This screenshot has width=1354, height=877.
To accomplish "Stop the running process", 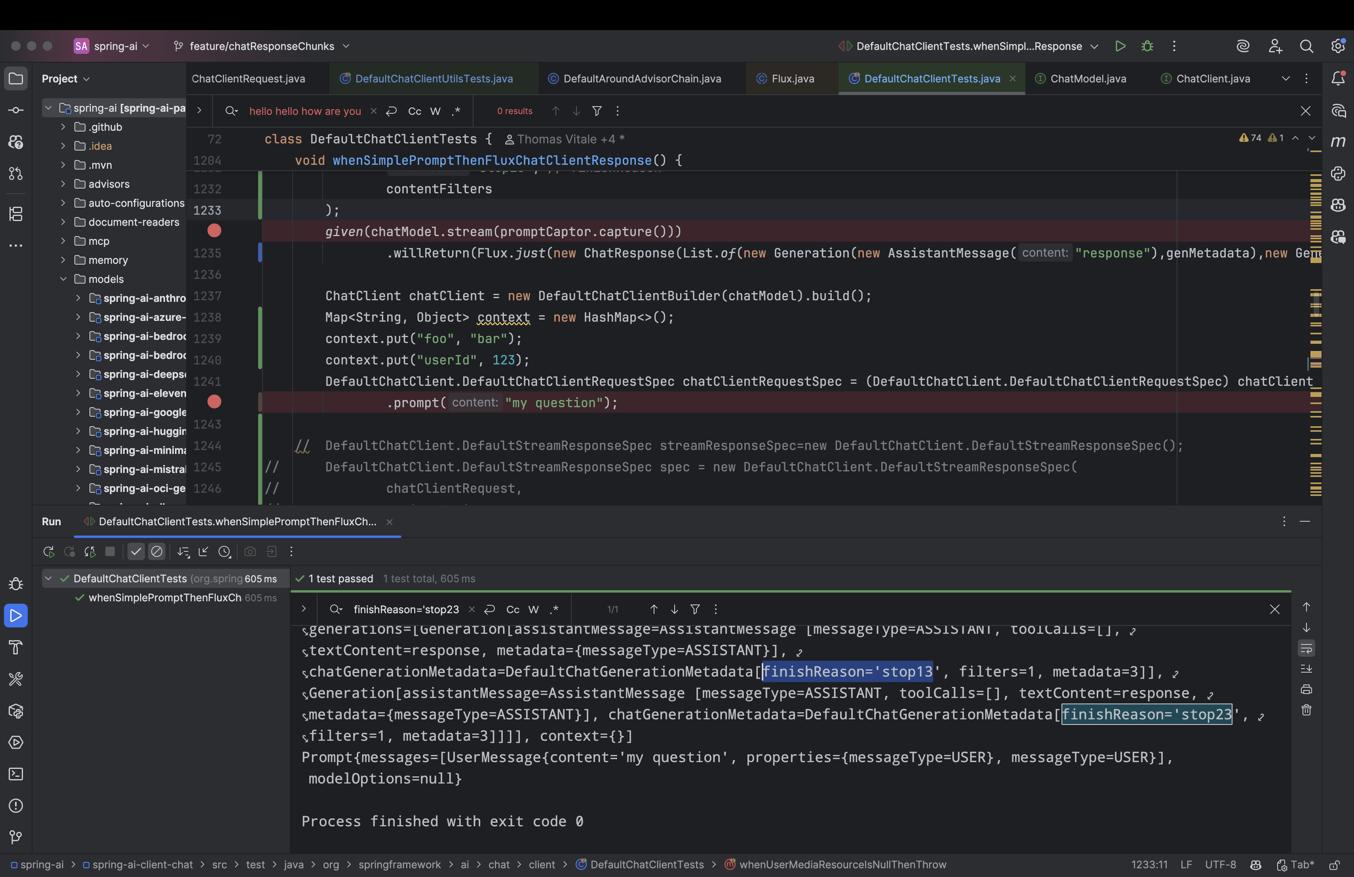I will [x=110, y=551].
